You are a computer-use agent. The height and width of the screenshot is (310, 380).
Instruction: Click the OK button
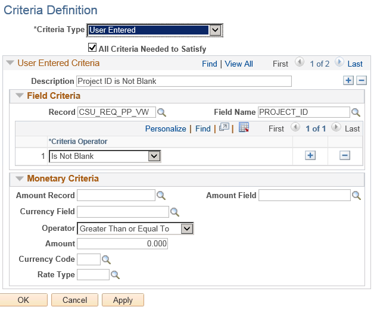(x=23, y=300)
